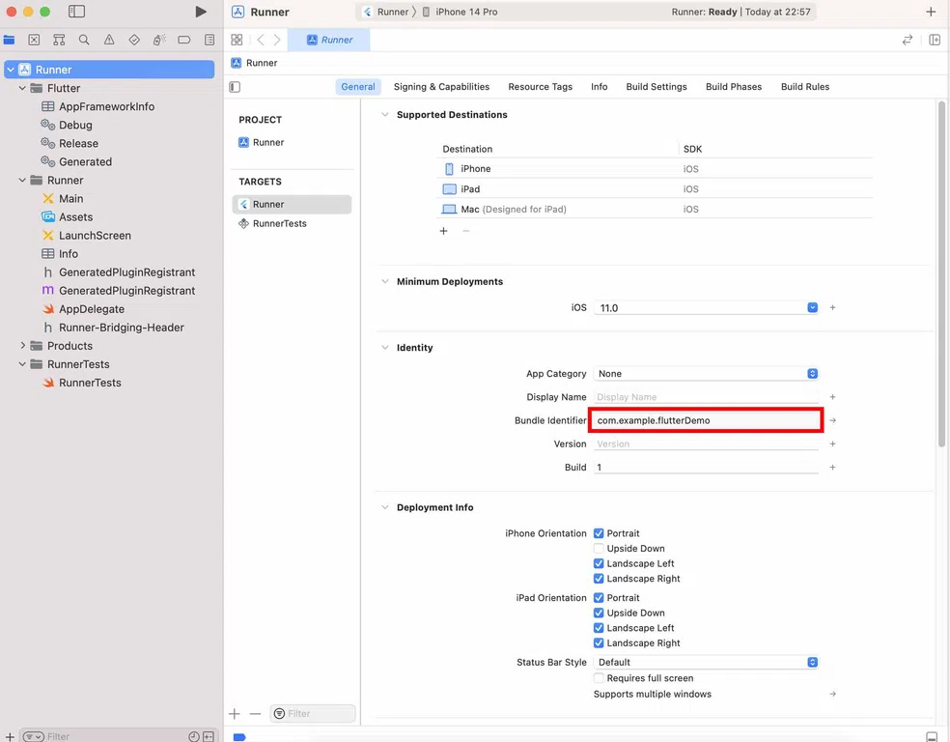Screen dimensions: 950x742
Task: Enable Requires full screen checkbox
Action: tap(599, 678)
